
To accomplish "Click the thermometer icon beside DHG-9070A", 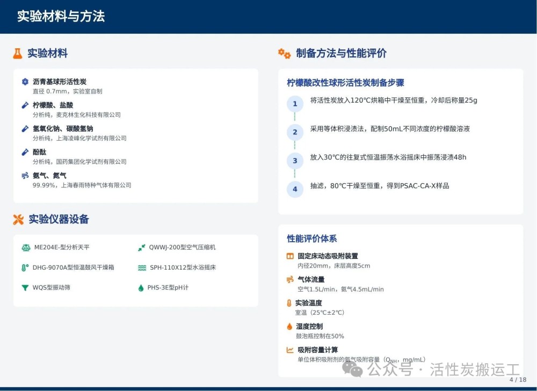I will 25,267.
